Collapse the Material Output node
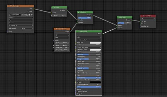Viewport: 167px width, 97px height. tap(142, 16)
